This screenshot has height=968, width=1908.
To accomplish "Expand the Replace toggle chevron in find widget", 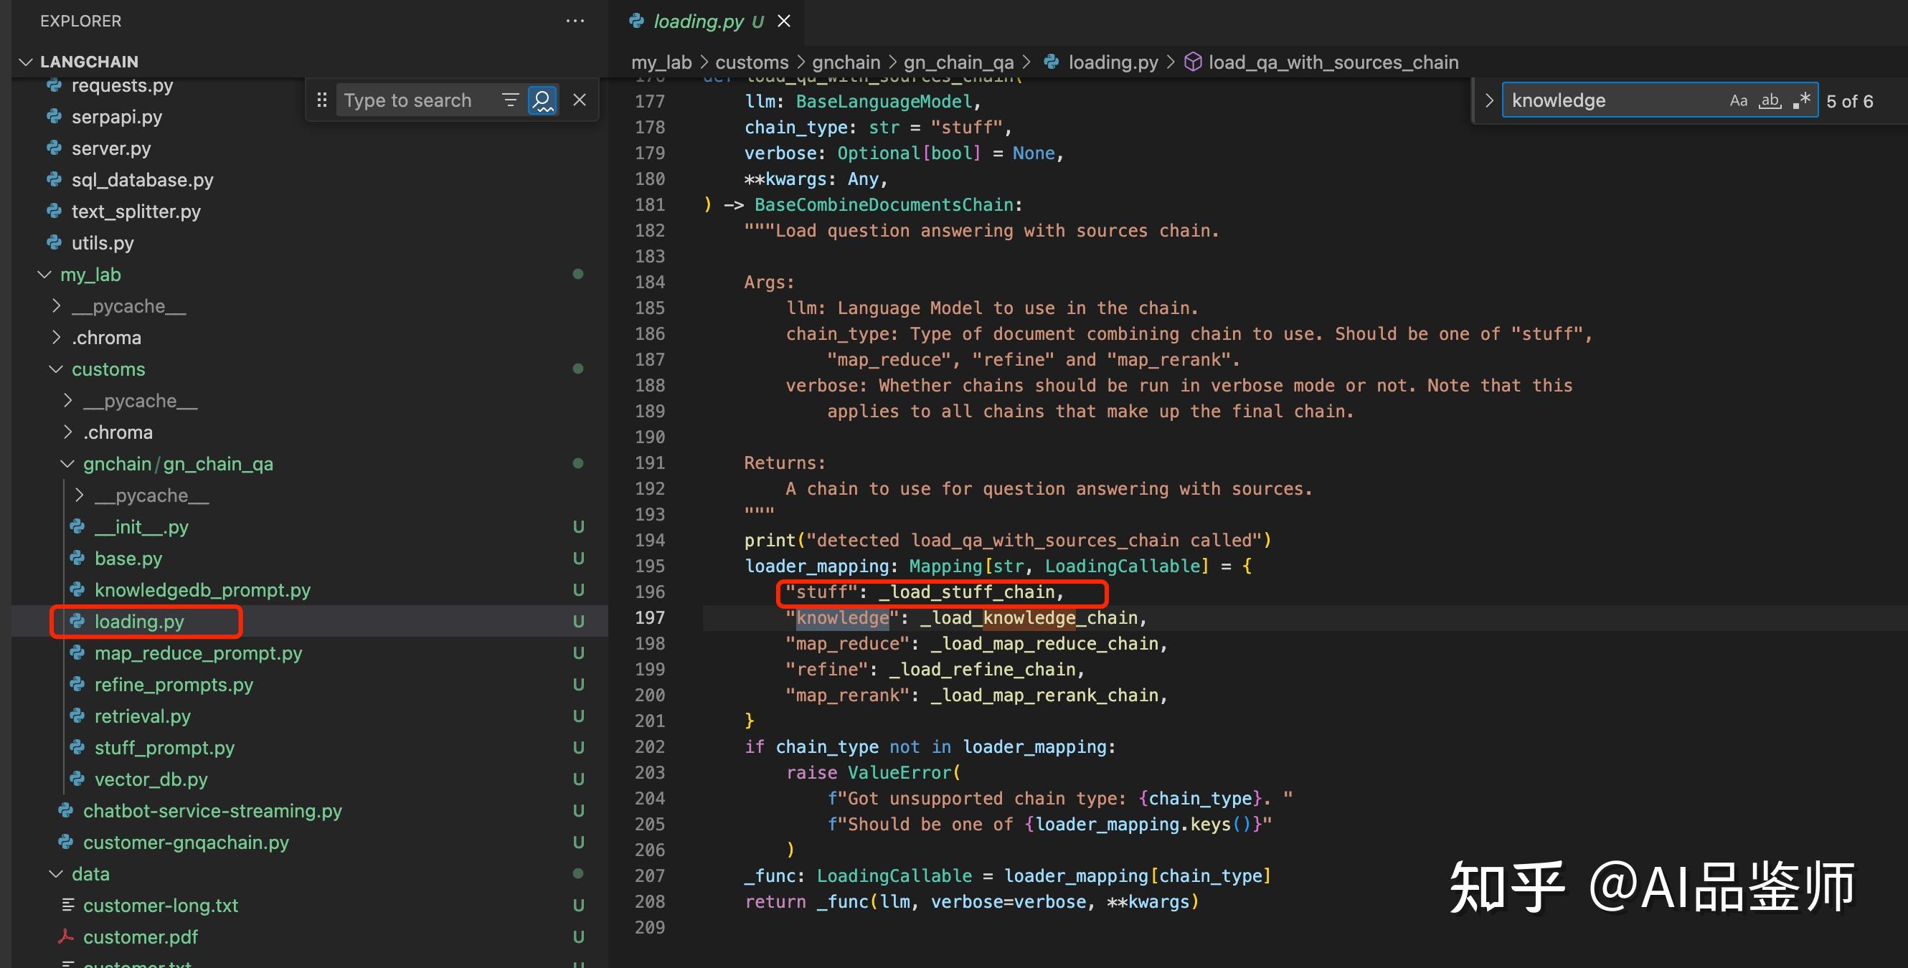I will (1489, 100).
